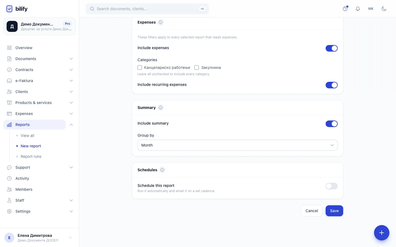Open the Members page
396x247 pixels.
point(24,189)
